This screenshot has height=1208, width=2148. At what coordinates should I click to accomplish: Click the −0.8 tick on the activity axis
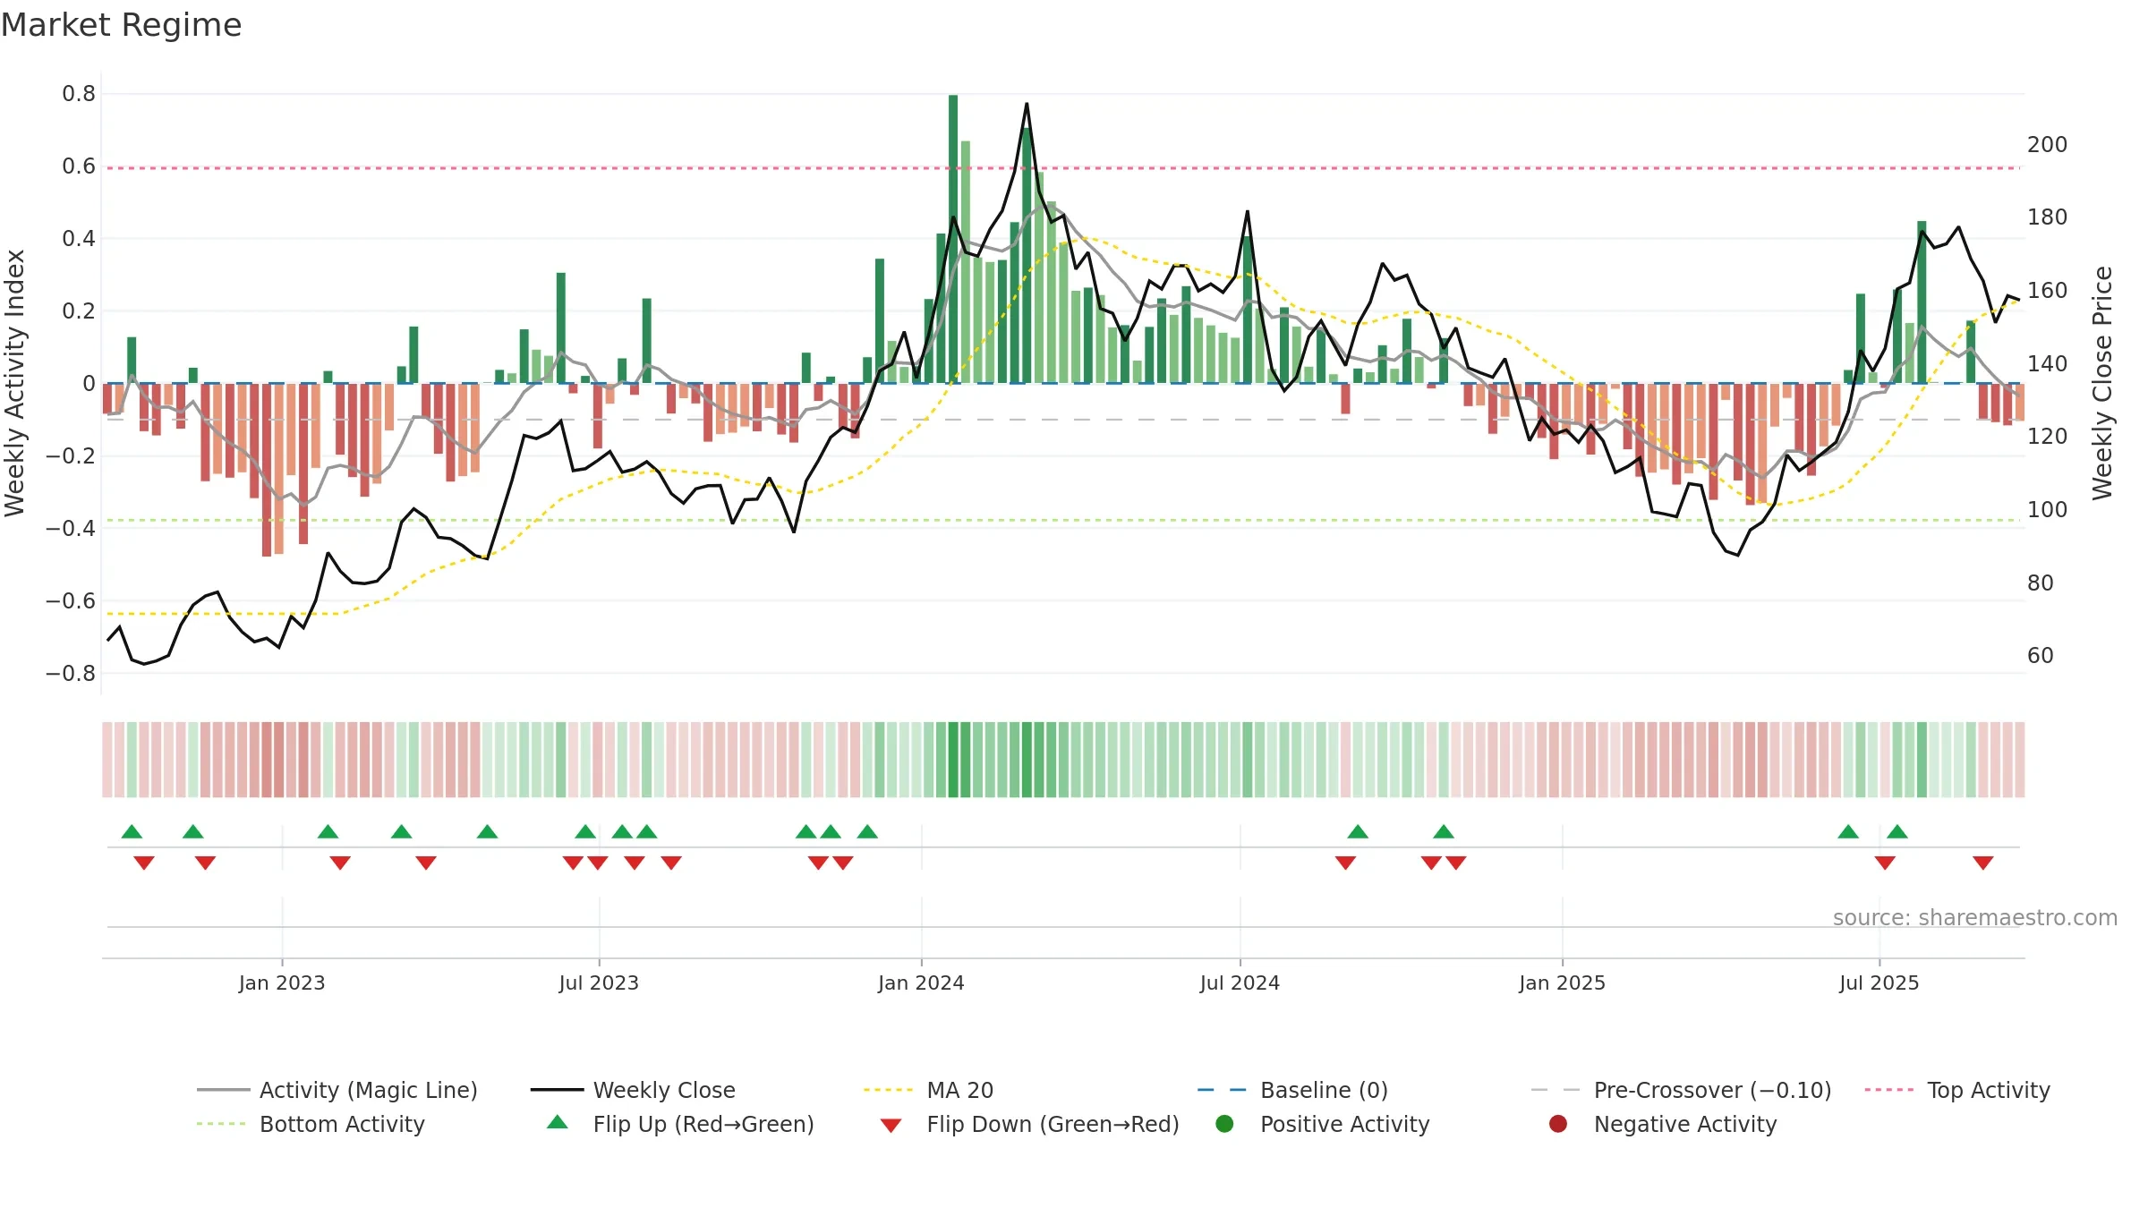coord(71,673)
